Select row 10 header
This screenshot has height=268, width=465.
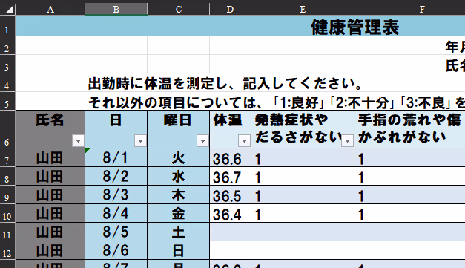[x=7, y=213]
